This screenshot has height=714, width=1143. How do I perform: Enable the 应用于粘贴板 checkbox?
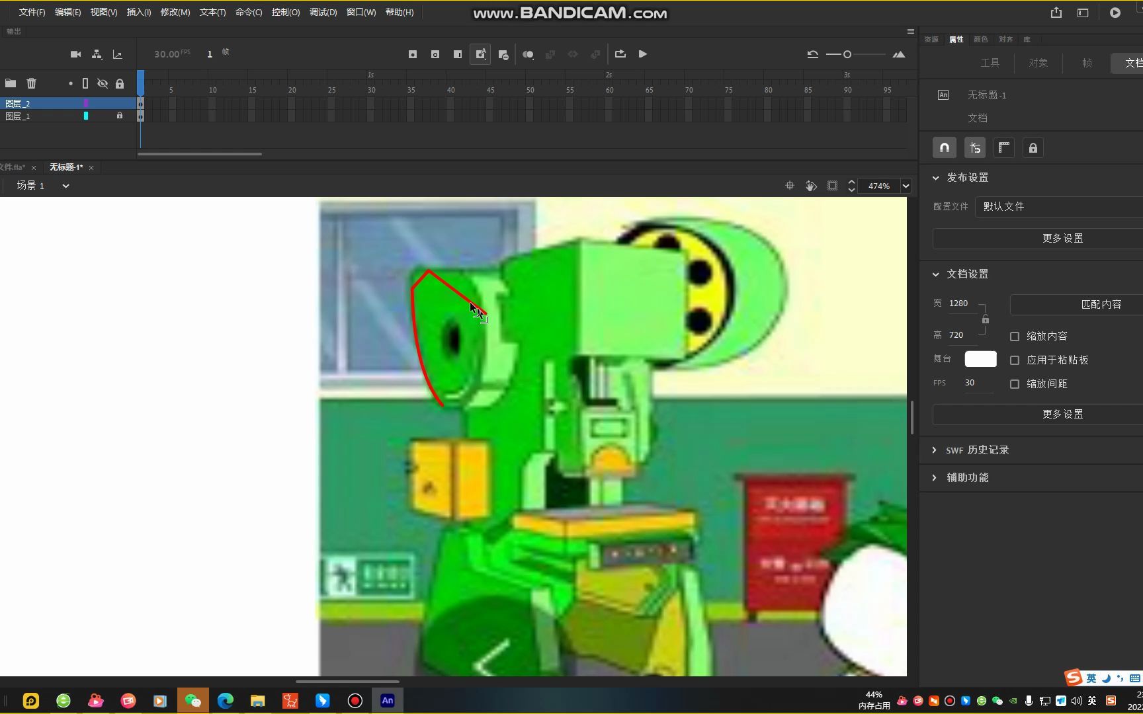coord(1015,360)
